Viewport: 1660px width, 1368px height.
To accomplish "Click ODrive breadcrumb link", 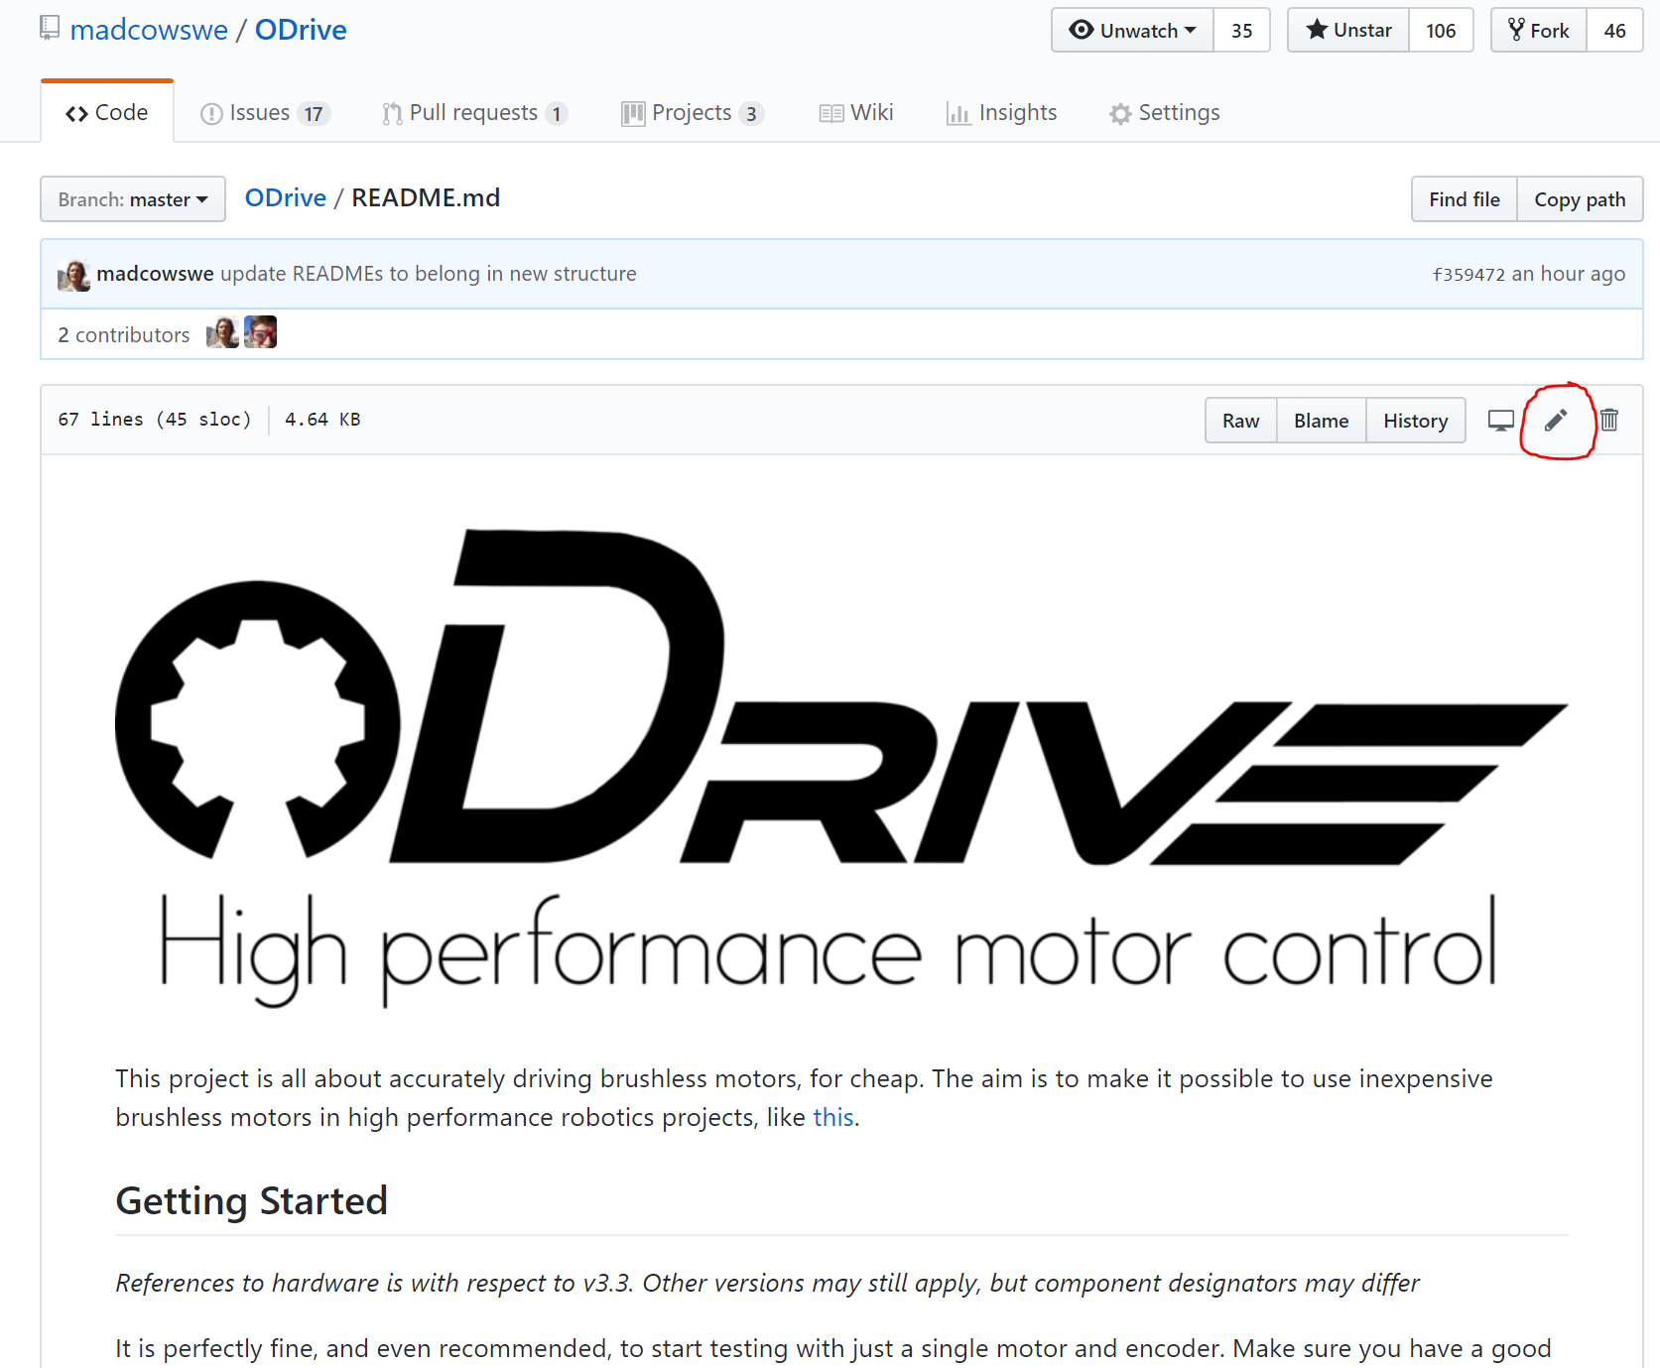I will [286, 197].
